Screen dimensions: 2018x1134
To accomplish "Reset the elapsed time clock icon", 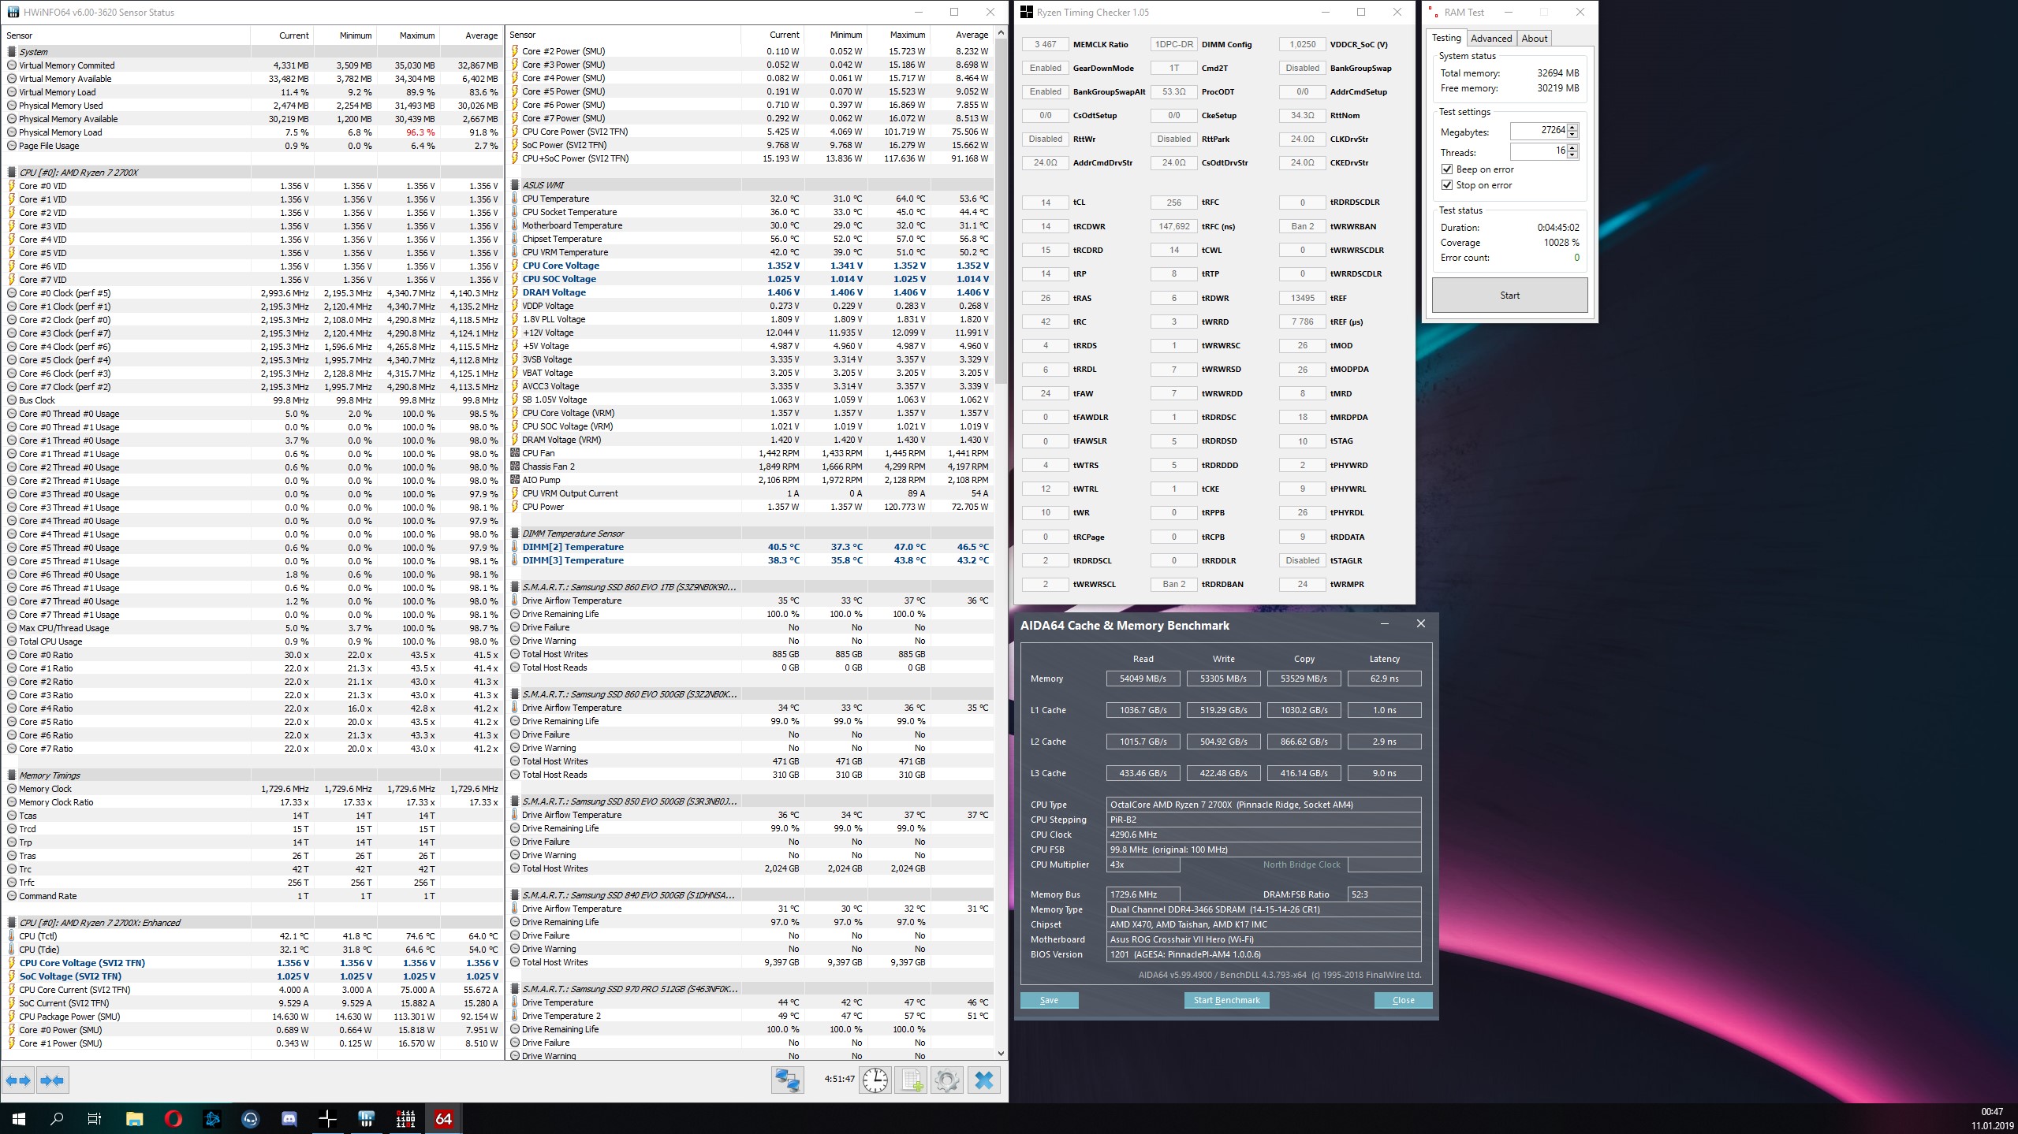I will coord(875,1080).
